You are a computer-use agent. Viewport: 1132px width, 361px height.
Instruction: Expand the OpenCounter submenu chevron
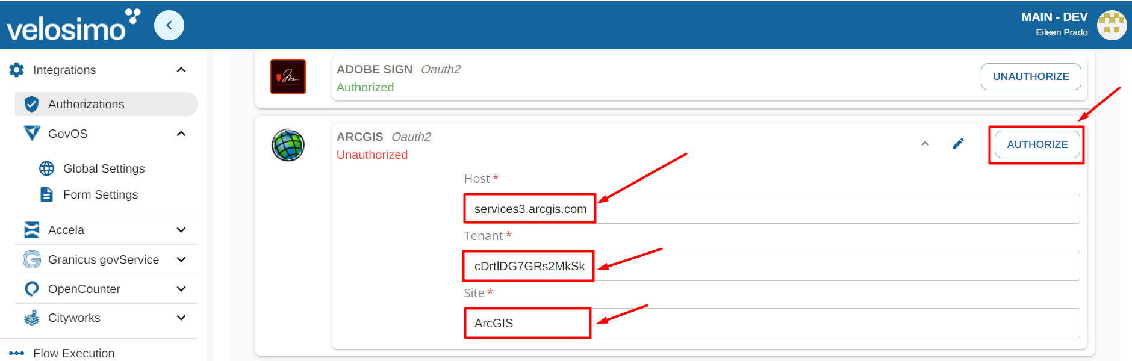pyautogui.click(x=181, y=289)
